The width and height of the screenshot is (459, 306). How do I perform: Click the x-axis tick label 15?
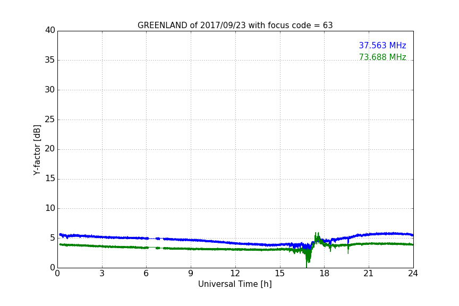[279, 274]
